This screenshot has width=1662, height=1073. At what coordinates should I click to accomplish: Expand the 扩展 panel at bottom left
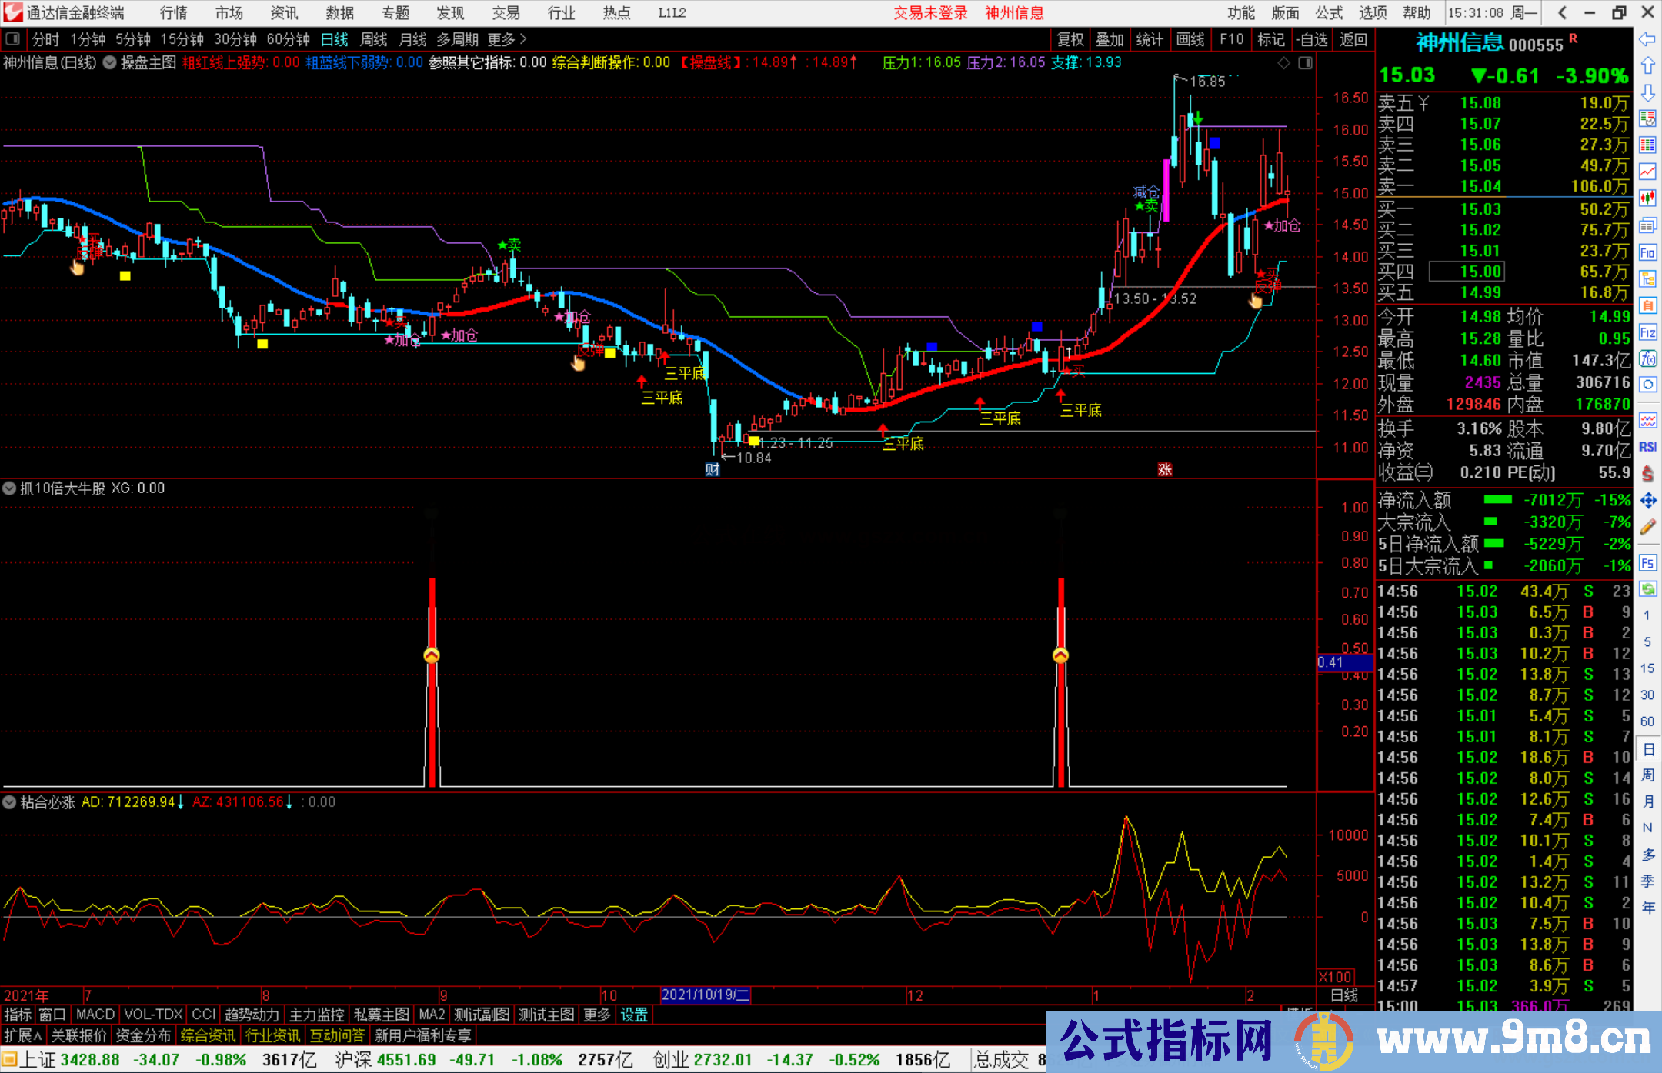pos(23,1035)
